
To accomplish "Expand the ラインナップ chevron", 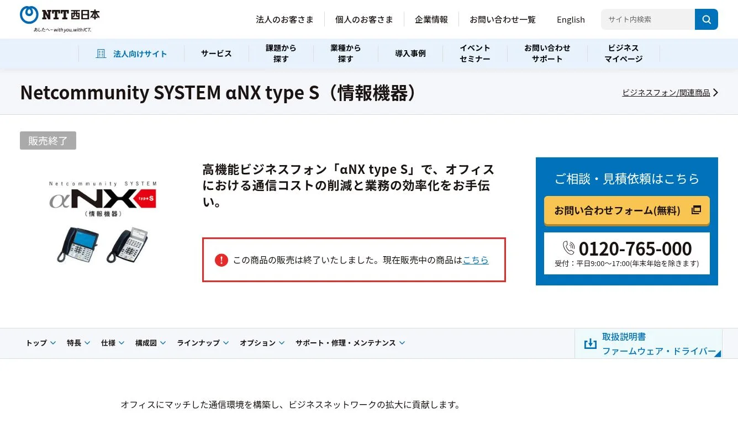I will [x=226, y=343].
